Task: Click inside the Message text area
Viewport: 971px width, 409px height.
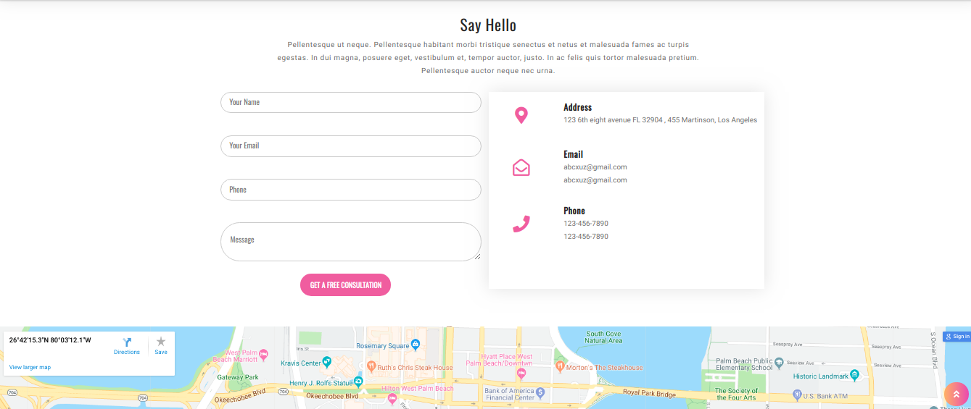Action: 350,242
